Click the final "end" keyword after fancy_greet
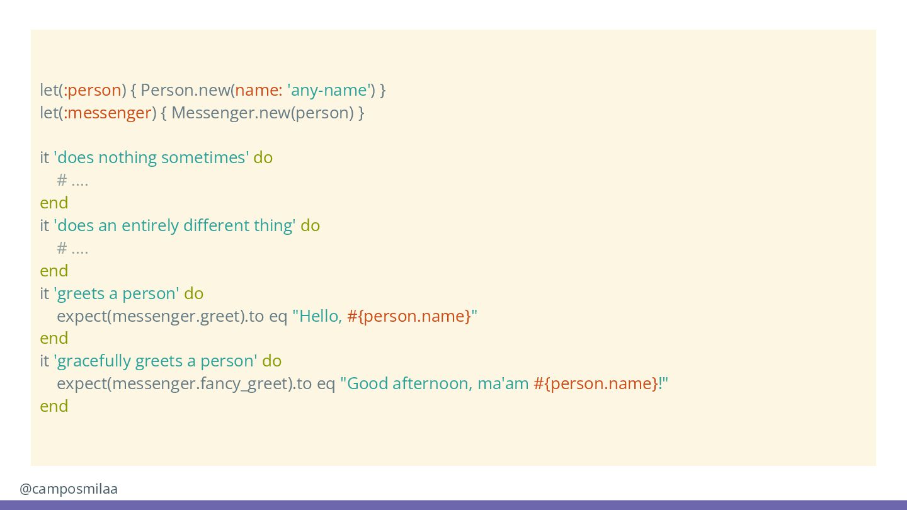 coord(54,406)
